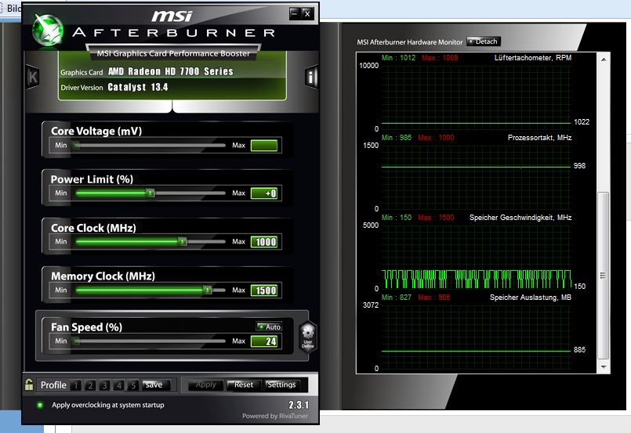Click the Catalyst 13.4 driver version text
The height and width of the screenshot is (433, 631).
click(x=138, y=87)
